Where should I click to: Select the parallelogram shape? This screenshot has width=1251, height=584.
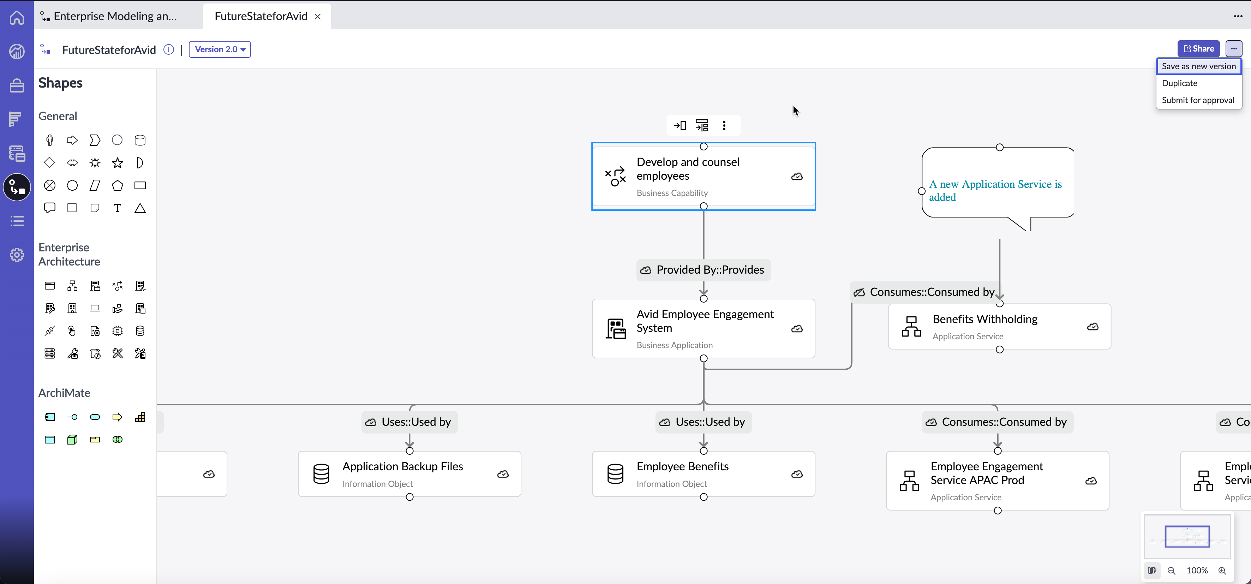pos(95,186)
